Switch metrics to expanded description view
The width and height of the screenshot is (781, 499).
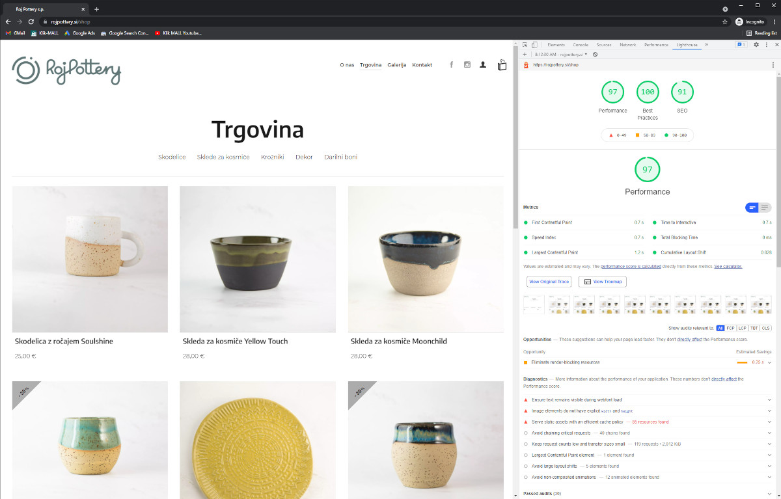tap(765, 208)
